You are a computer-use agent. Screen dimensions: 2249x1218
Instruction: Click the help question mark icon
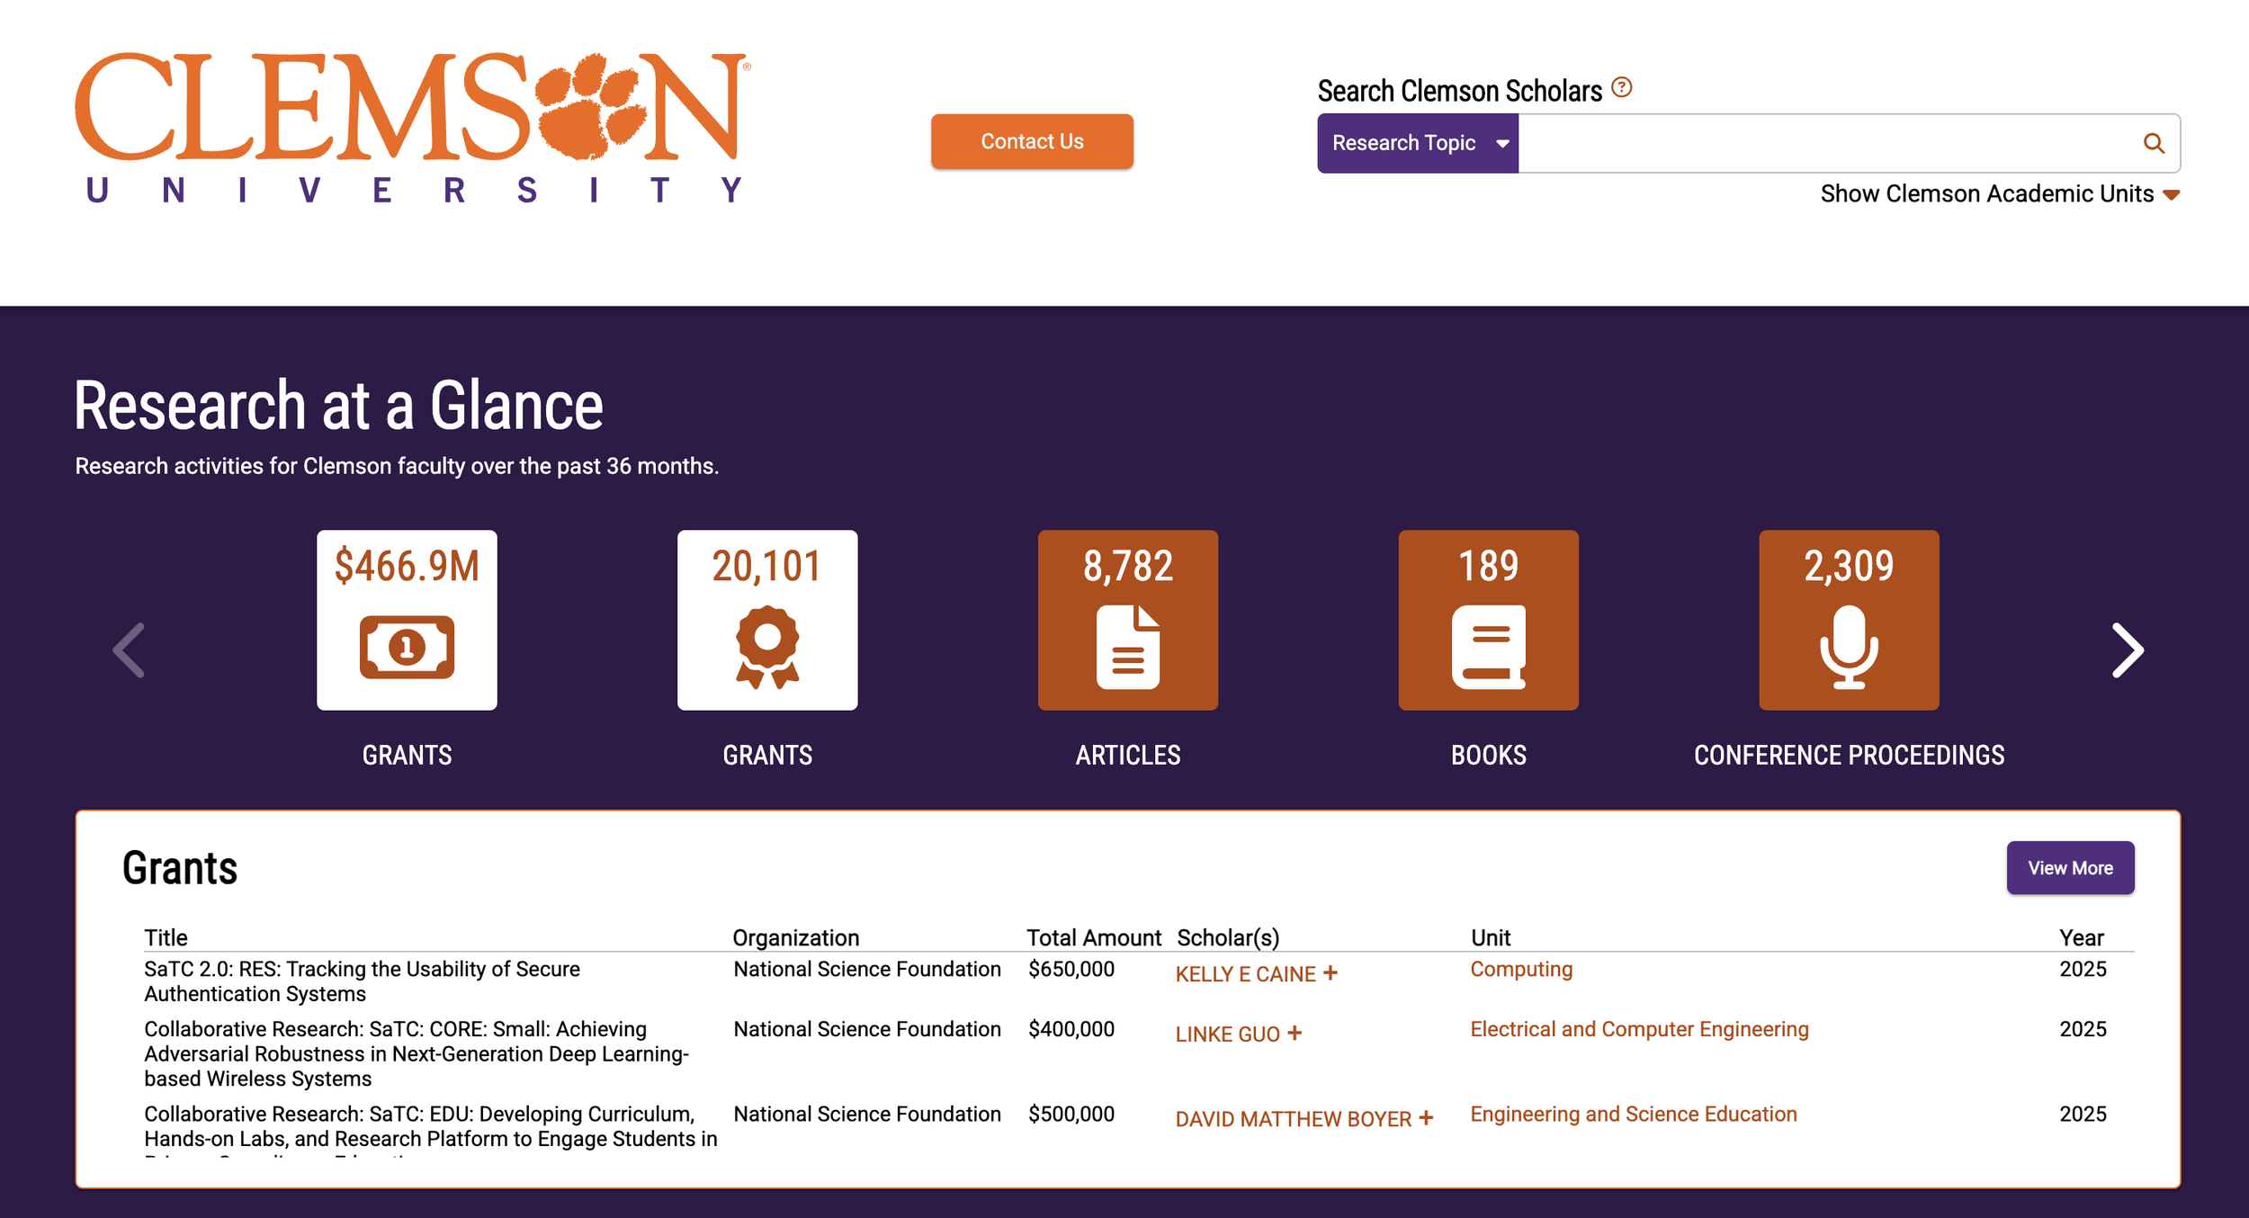1621,87
